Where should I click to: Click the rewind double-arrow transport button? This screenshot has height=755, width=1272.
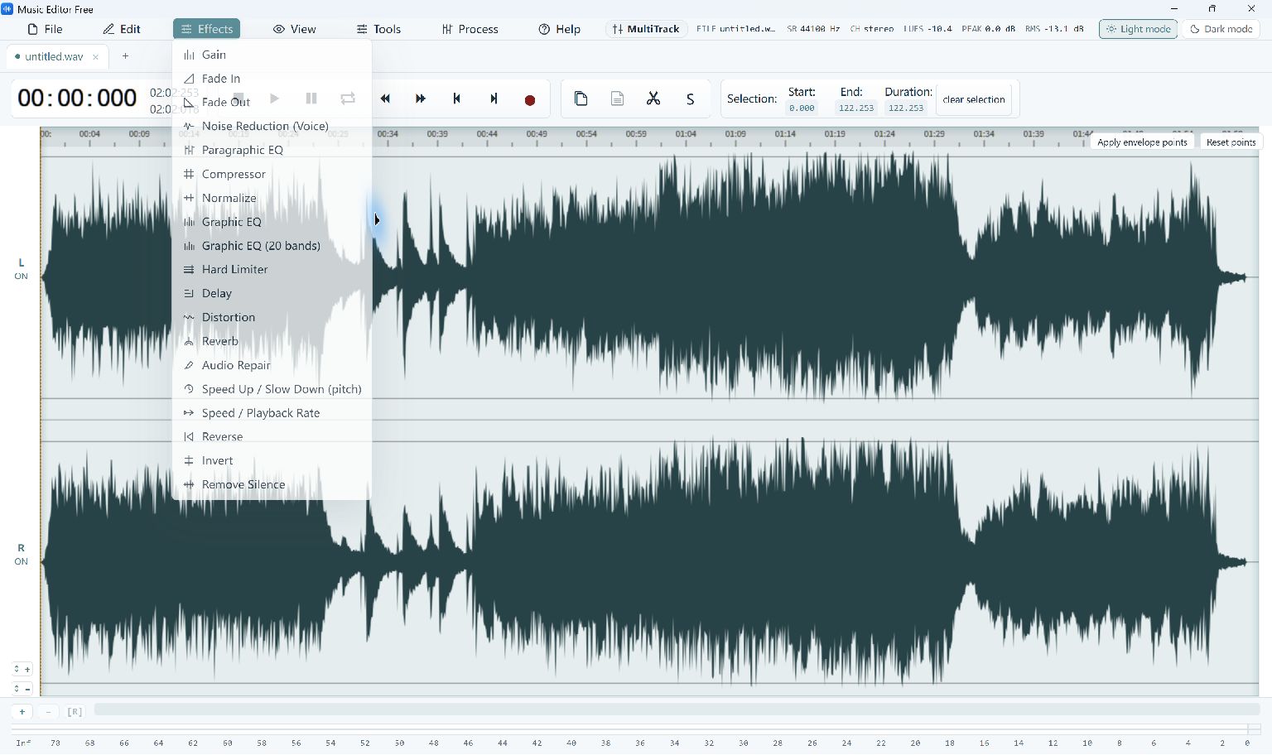385,99
